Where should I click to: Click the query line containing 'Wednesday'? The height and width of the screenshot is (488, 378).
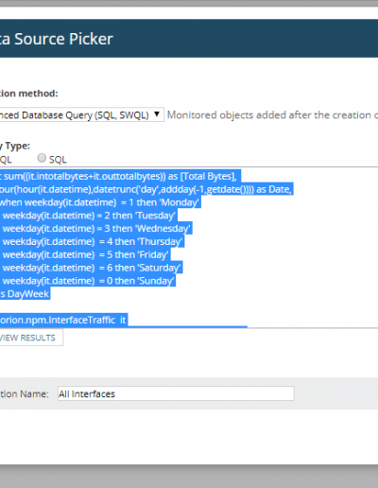coord(96,229)
